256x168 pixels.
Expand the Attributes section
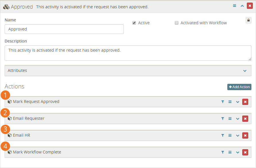tap(128, 71)
